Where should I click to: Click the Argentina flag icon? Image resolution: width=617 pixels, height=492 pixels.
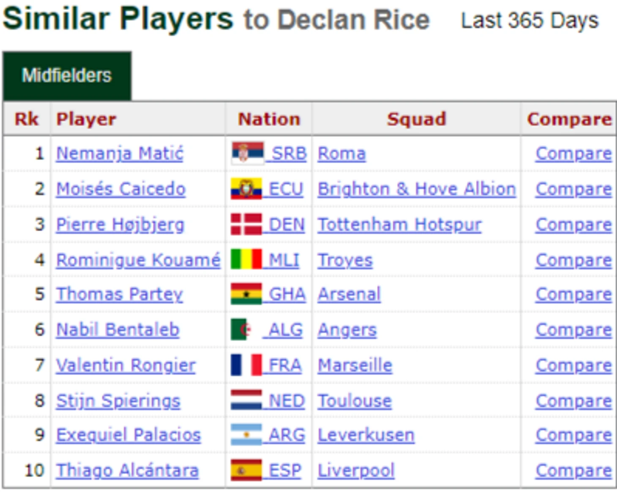click(247, 435)
